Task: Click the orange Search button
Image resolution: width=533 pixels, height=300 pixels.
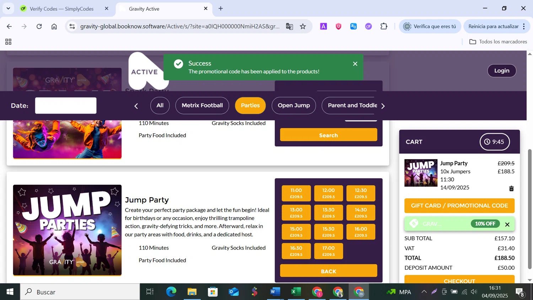Action: pyautogui.click(x=328, y=135)
